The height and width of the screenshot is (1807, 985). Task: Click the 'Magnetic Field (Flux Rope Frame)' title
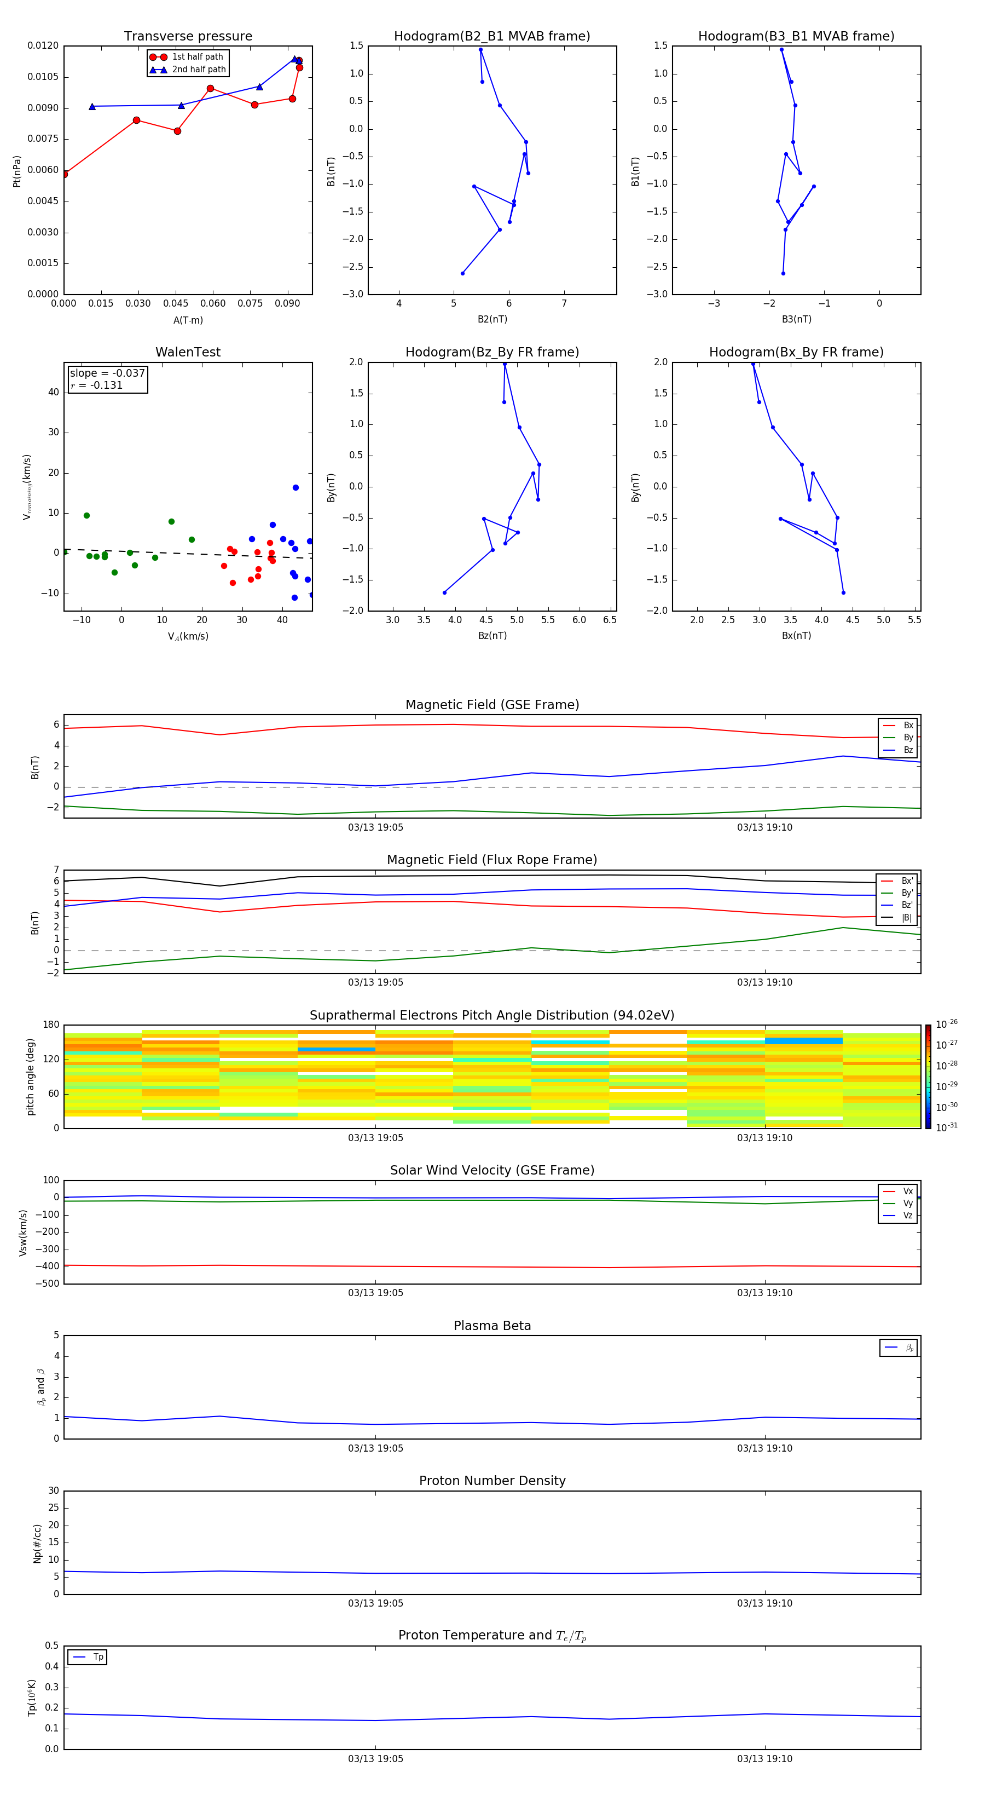[492, 860]
